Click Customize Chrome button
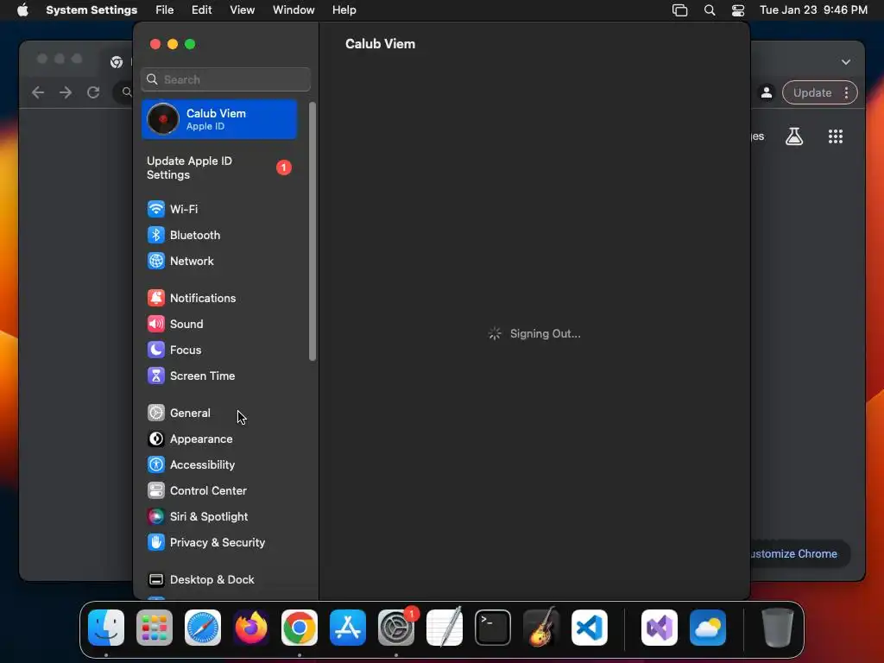The height and width of the screenshot is (663, 884). [x=799, y=554]
